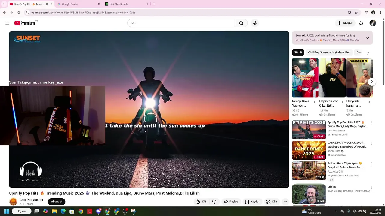Open Chrome media controls icon
This screenshot has width=385, height=216.
pyautogui.click(x=366, y=13)
